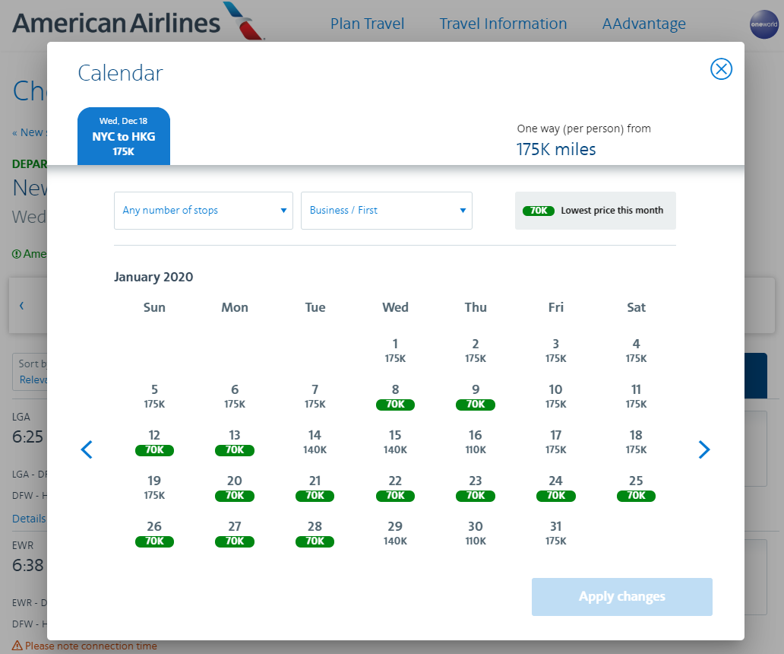Image resolution: width=784 pixels, height=654 pixels.
Task: Pick January 14 priced at 140K
Action: [315, 442]
